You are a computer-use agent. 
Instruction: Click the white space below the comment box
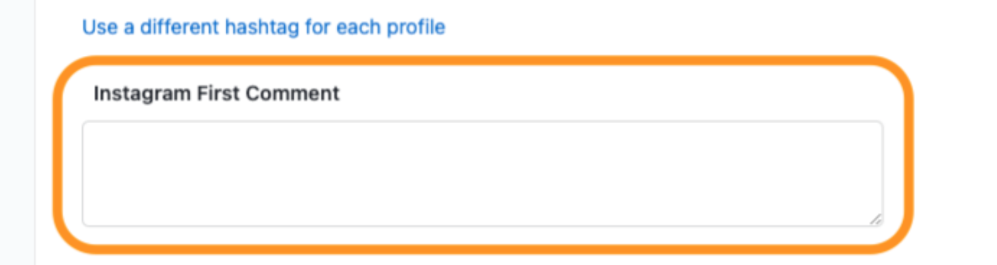483,237
